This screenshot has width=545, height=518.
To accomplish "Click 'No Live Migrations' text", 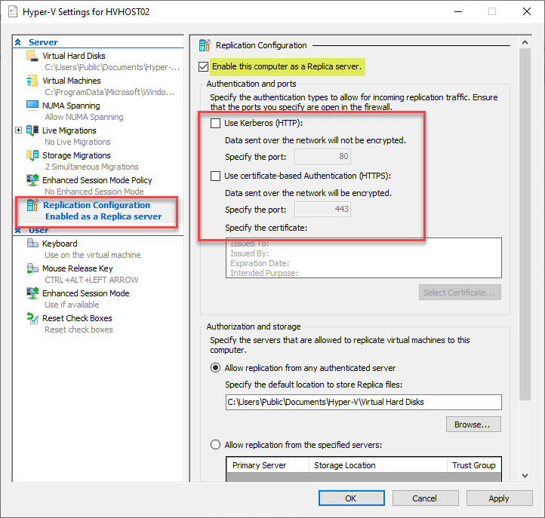I will pos(78,142).
